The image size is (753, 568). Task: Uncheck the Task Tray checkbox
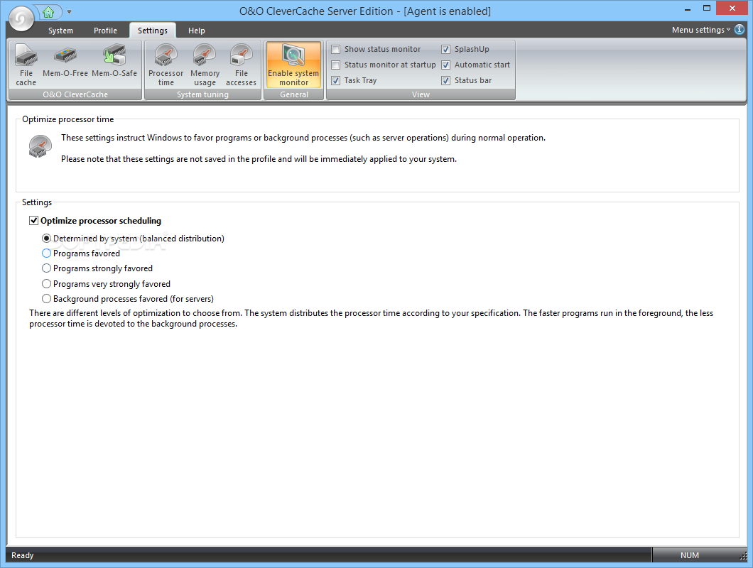point(336,80)
